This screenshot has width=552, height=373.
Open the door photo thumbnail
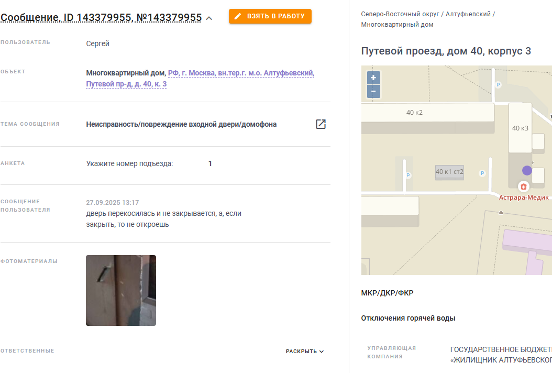pyautogui.click(x=121, y=290)
